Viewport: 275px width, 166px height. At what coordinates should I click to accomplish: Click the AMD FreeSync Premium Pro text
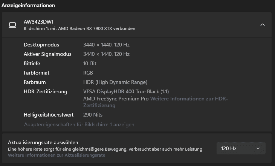[x=116, y=99]
